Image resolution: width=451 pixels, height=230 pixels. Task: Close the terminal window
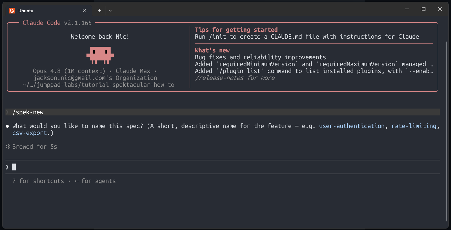tap(440, 9)
